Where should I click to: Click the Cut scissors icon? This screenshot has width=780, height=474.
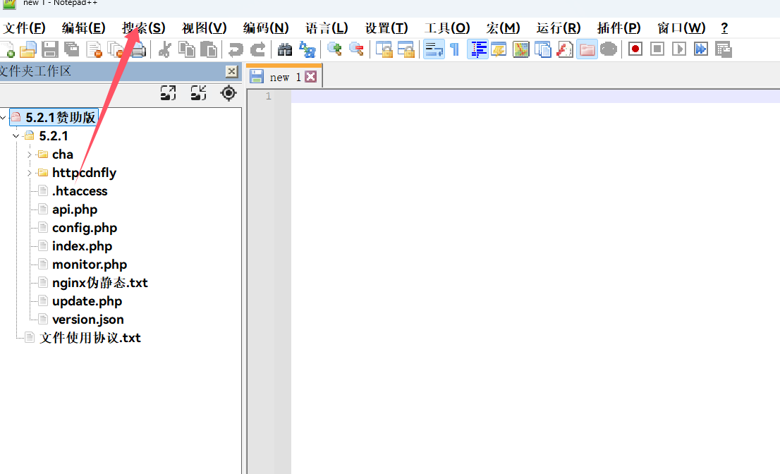164,49
